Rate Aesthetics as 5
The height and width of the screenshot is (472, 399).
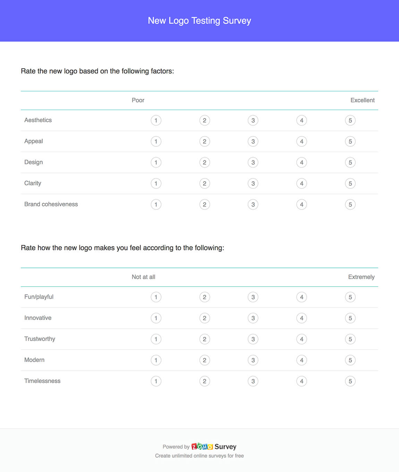point(350,120)
